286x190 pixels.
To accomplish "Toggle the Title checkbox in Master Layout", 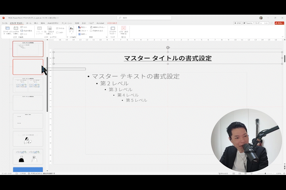I will pos(57,28).
